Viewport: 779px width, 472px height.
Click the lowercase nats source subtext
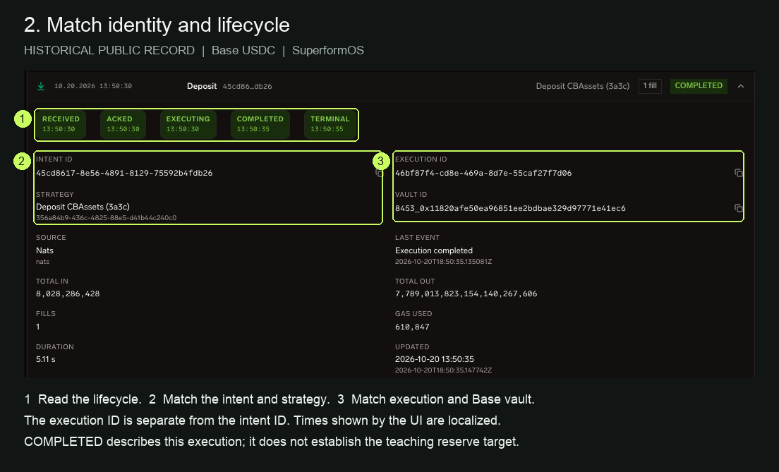pyautogui.click(x=43, y=261)
